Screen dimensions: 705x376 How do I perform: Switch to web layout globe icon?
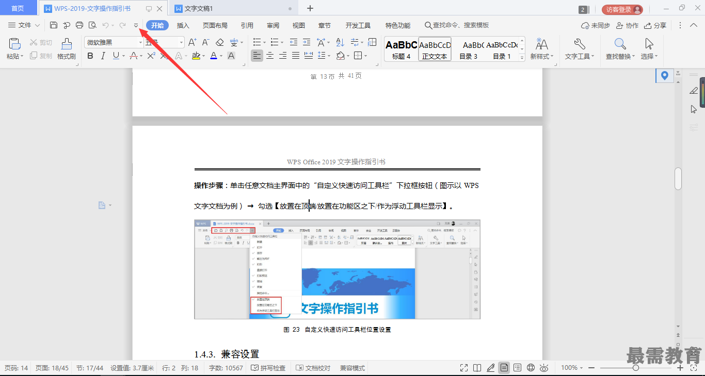click(531, 368)
